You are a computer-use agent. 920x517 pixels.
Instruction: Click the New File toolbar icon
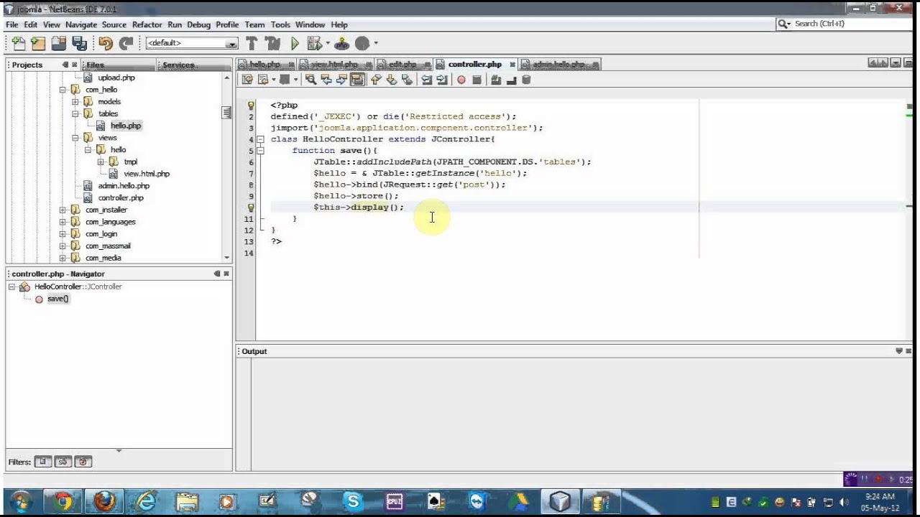point(19,44)
